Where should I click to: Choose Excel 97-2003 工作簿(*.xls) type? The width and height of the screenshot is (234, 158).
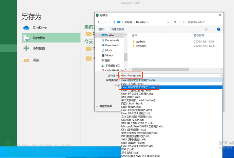click(172, 94)
